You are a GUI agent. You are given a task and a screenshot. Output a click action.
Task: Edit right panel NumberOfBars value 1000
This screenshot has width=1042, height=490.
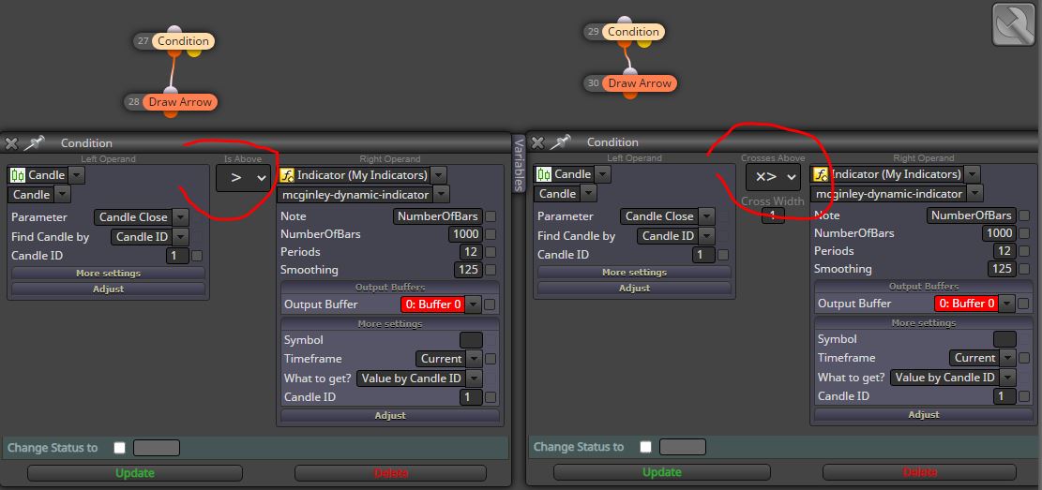(999, 233)
